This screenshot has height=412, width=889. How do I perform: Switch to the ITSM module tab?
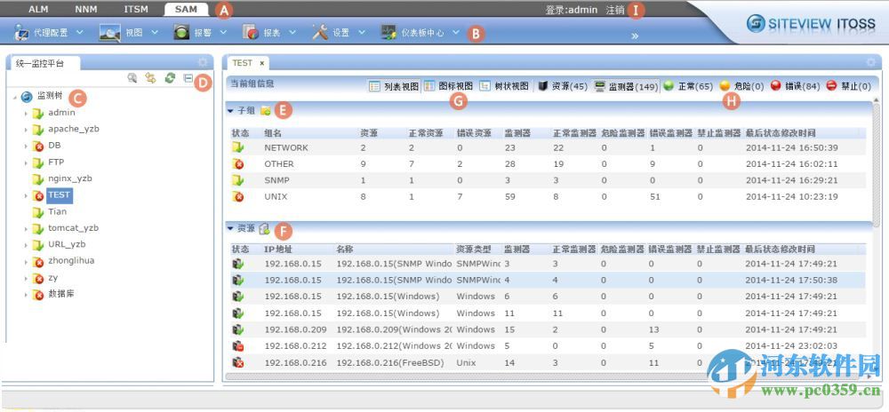(x=135, y=9)
